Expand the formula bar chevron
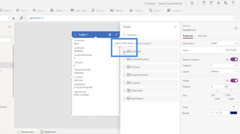Viewport: 240px width, 134px height. coord(232,18)
